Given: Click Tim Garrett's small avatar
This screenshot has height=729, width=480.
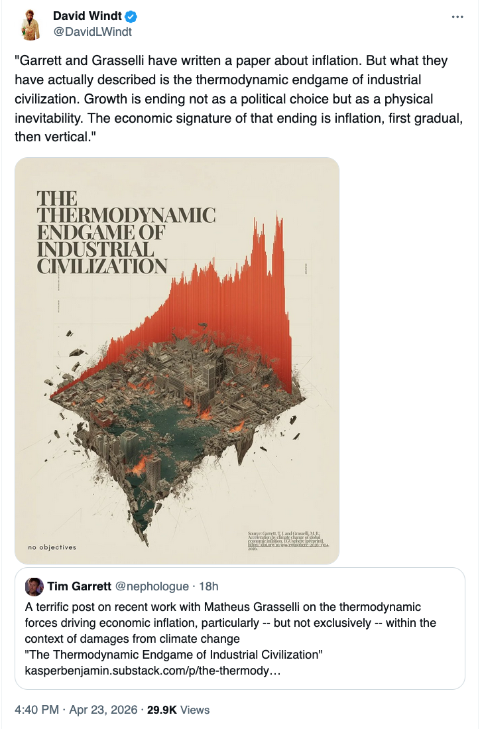Looking at the screenshot, I should click(34, 586).
